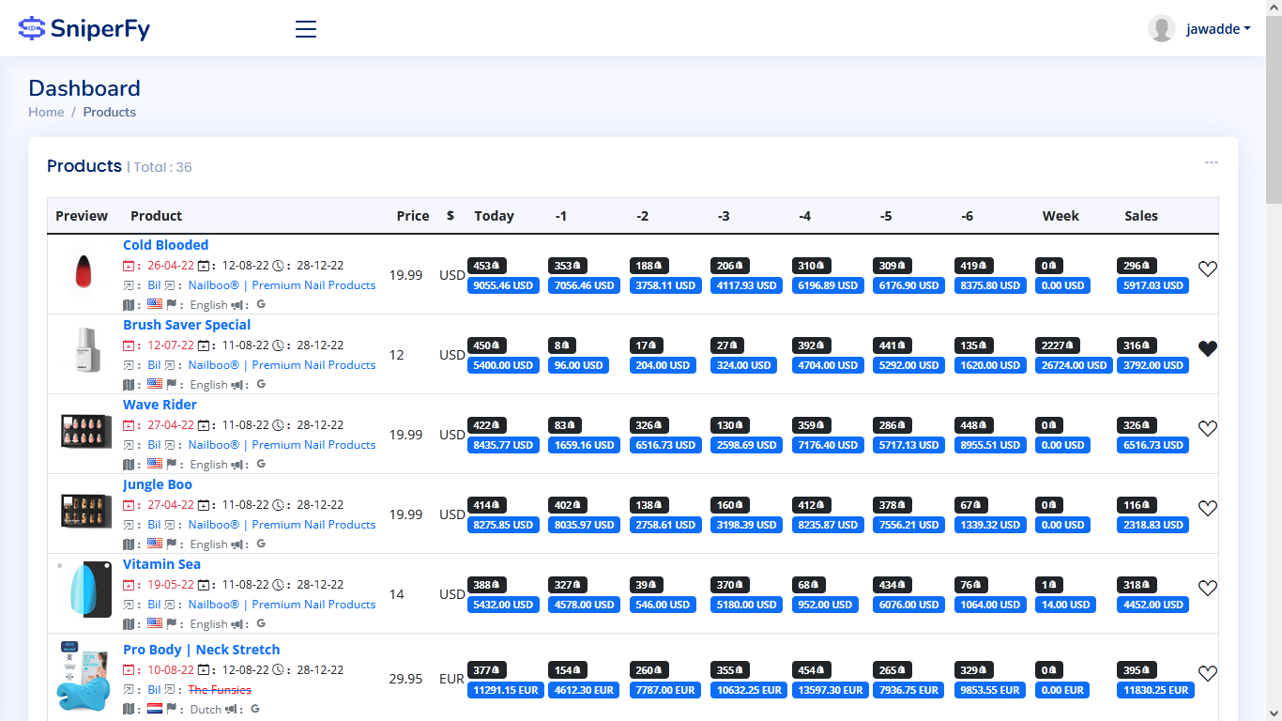This screenshot has width=1282, height=721.
Task: Go to Home in the breadcrumb
Action: click(x=46, y=112)
